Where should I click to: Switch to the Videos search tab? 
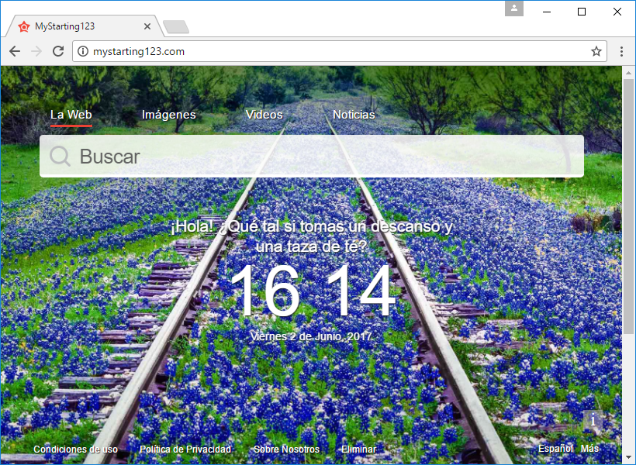264,115
